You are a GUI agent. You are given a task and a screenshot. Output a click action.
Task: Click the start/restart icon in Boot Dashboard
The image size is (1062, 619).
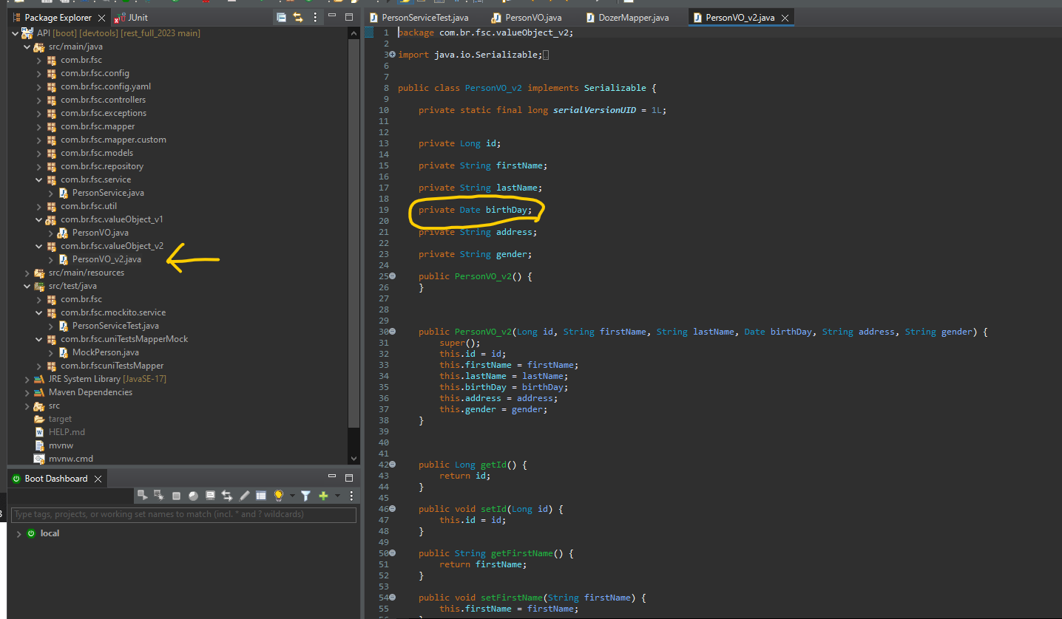coord(143,496)
